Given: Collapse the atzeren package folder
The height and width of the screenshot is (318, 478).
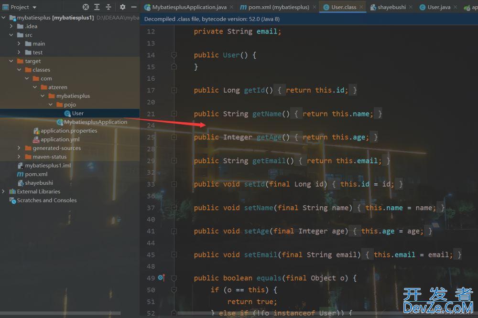Looking at the screenshot, I should click(35, 87).
